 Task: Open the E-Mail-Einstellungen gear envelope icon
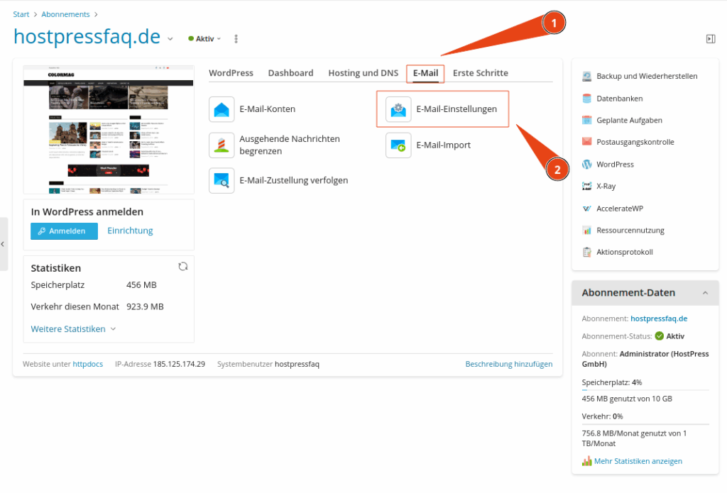[x=398, y=109]
